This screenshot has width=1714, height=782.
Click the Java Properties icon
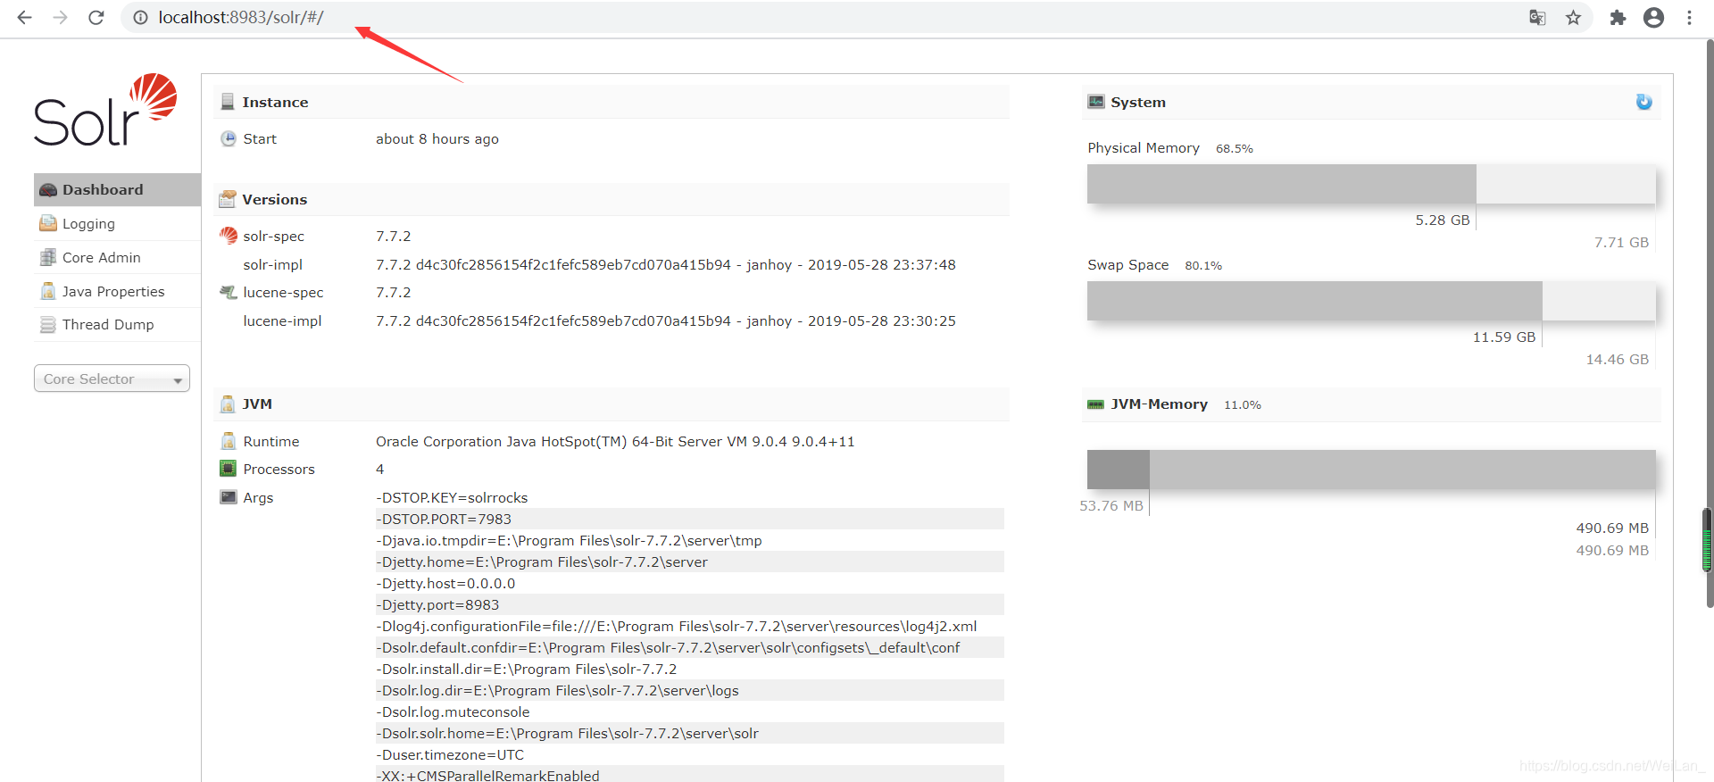pyautogui.click(x=48, y=291)
